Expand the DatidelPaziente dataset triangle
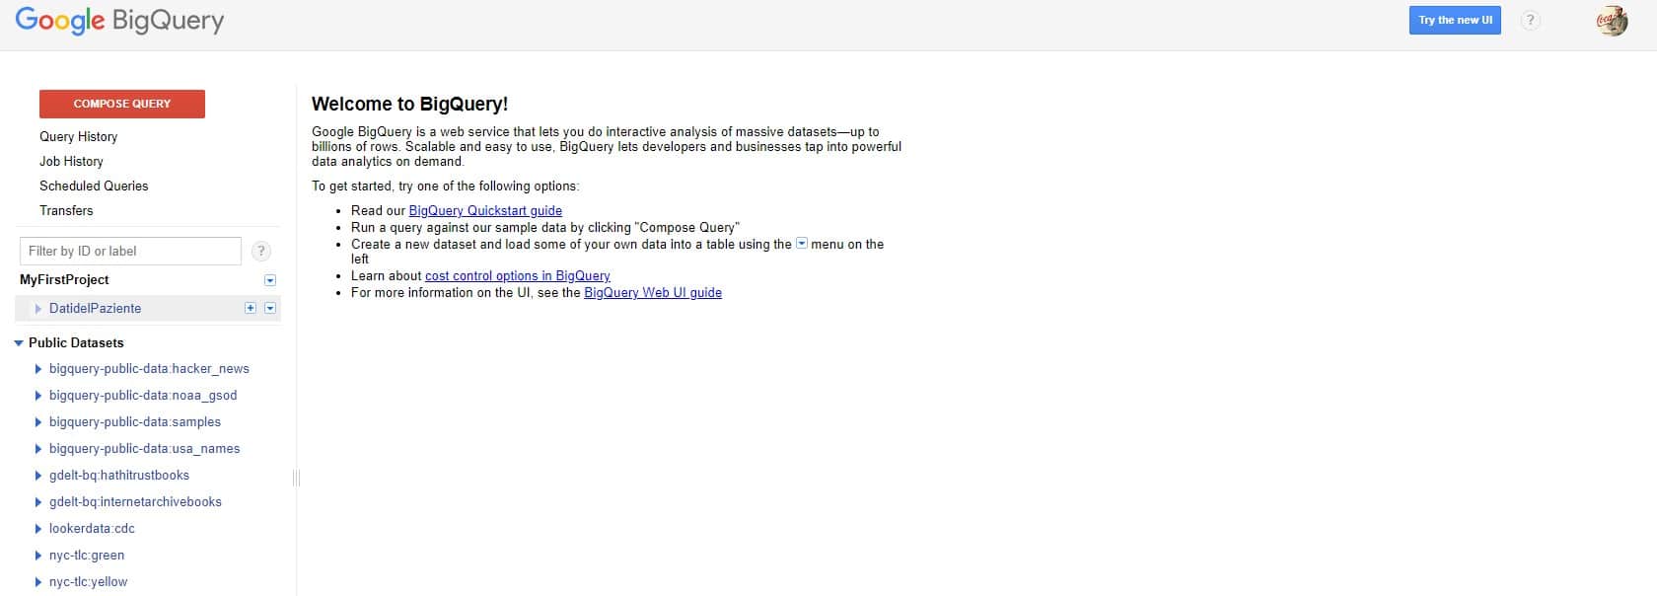Screen dimensions: 1657x596 tap(38, 309)
